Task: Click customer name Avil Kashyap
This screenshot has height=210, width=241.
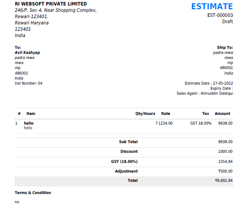Action: (x=27, y=53)
